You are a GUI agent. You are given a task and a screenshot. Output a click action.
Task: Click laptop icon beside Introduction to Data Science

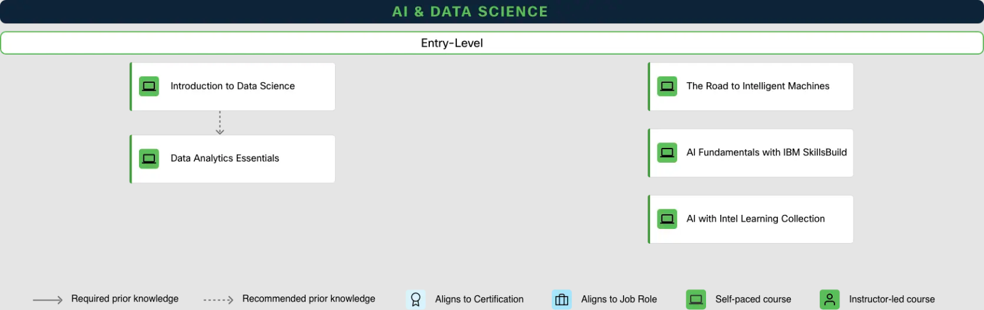coord(149,87)
